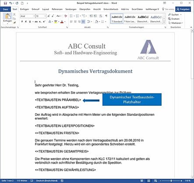Redo the action with circular arrow icon
This screenshot has height=183, width=194.
tap(17, 3)
